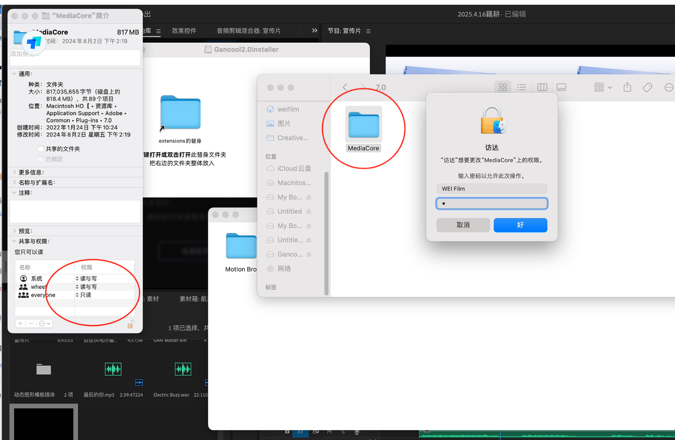This screenshot has height=440, width=675.
Task: Switch to 音频剪辑混合器 tab
Action: click(249, 31)
